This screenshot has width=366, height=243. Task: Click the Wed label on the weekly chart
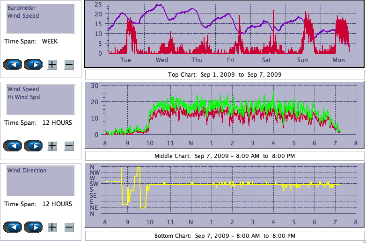(162, 60)
